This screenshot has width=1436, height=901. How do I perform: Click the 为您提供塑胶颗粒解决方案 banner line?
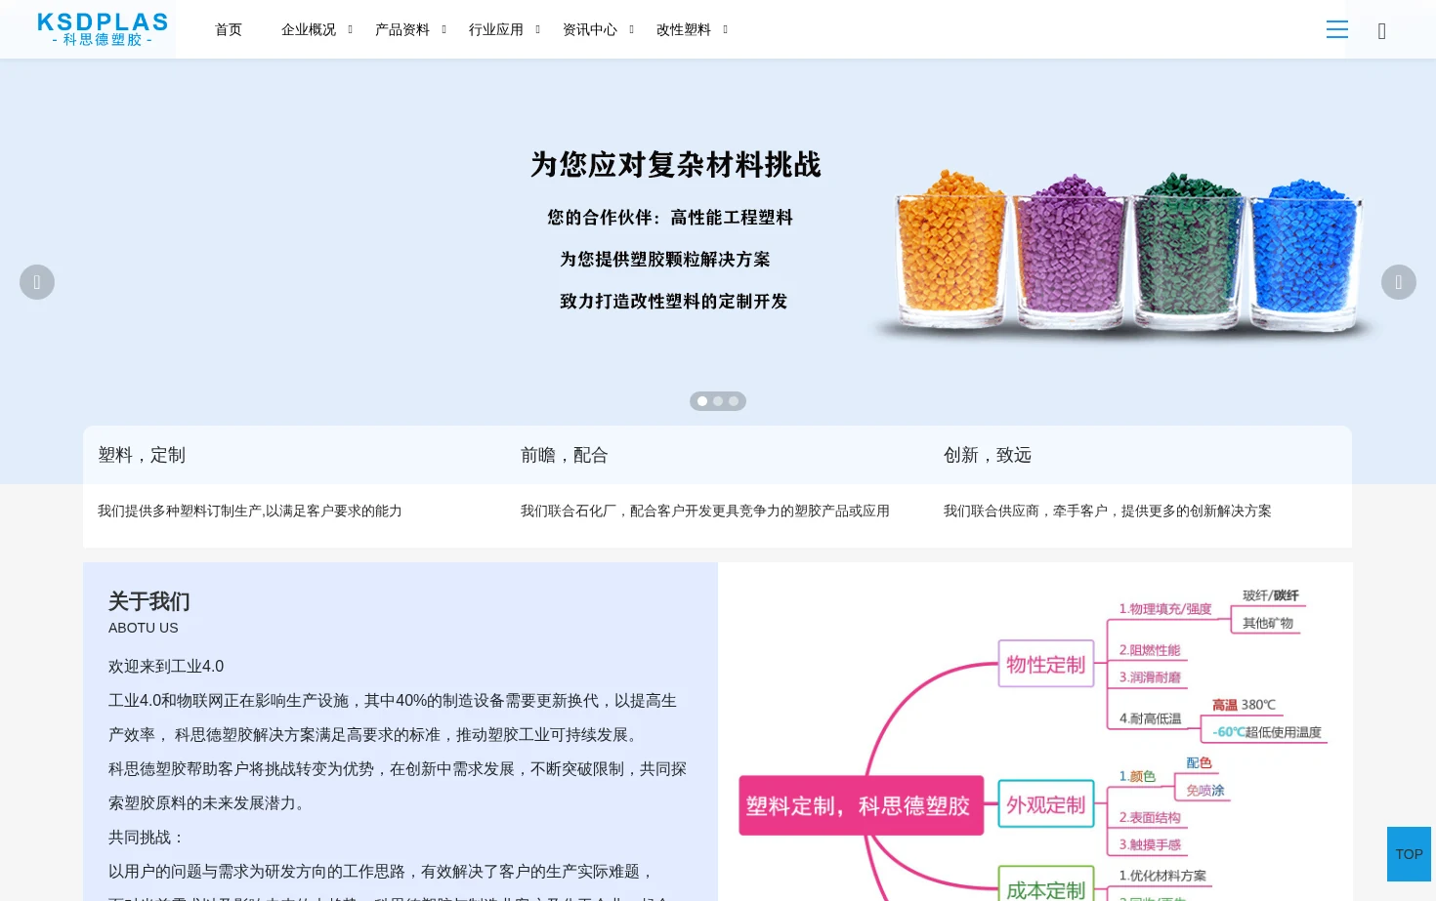[x=665, y=259]
